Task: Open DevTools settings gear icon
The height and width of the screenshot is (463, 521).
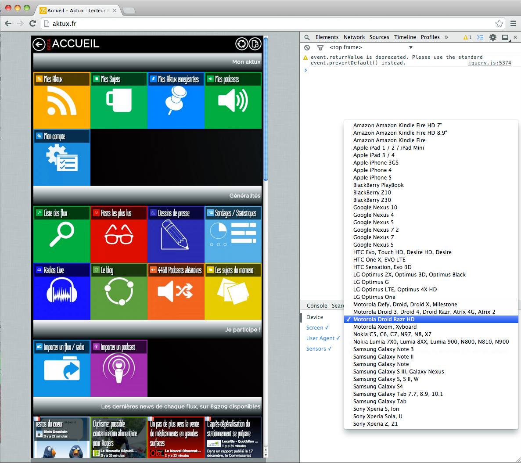Action: [x=493, y=37]
